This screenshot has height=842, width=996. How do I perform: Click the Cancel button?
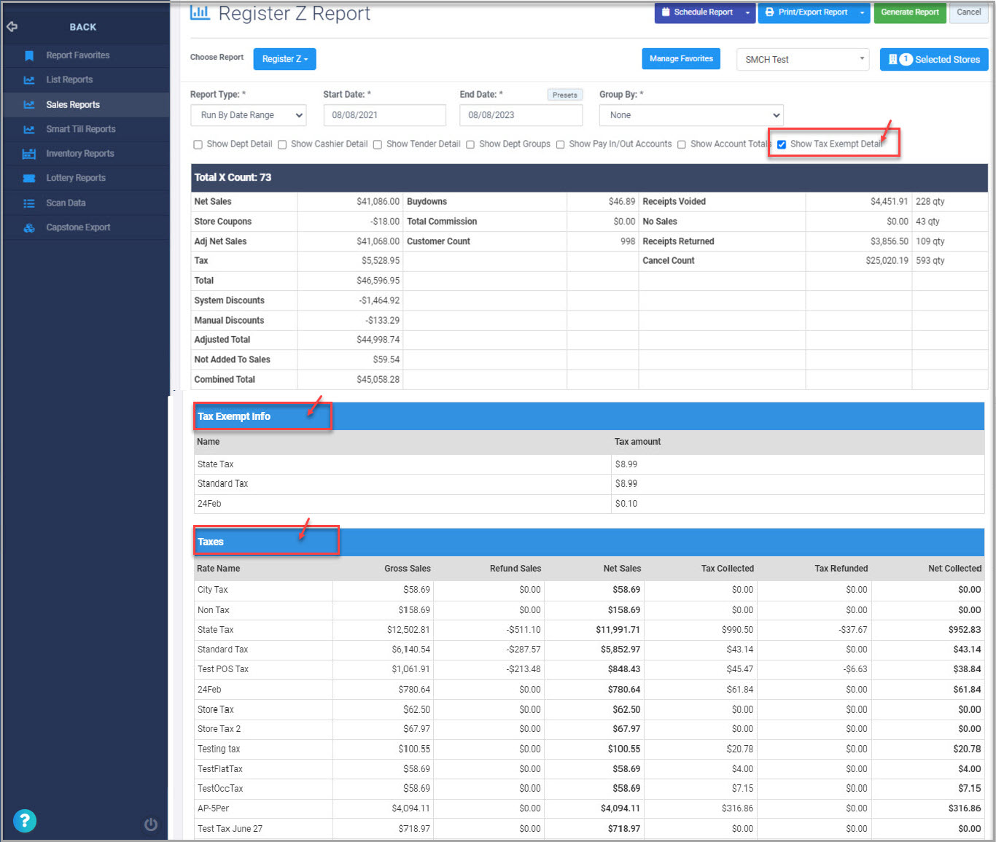pos(969,12)
